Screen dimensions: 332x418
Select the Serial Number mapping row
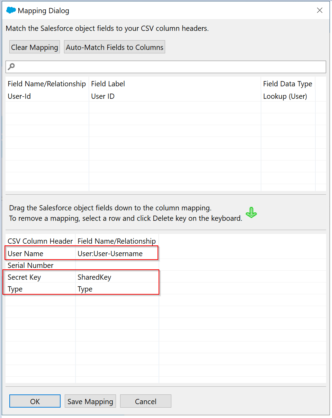(x=30, y=265)
